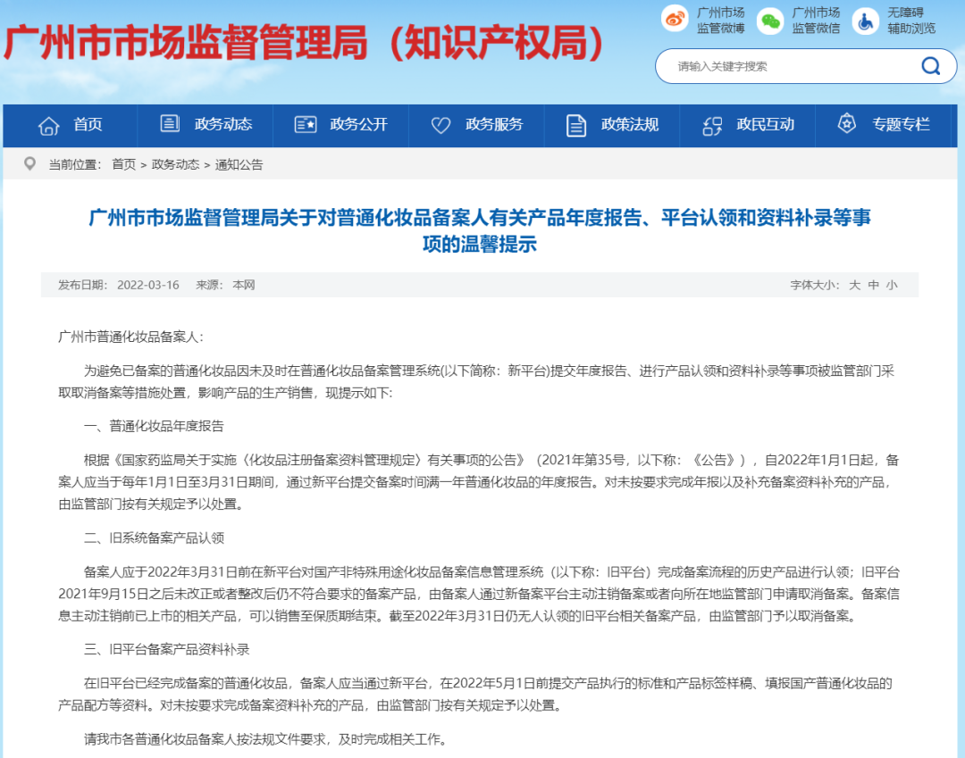Click the Weibo icon in header
The image size is (965, 758).
[x=675, y=20]
